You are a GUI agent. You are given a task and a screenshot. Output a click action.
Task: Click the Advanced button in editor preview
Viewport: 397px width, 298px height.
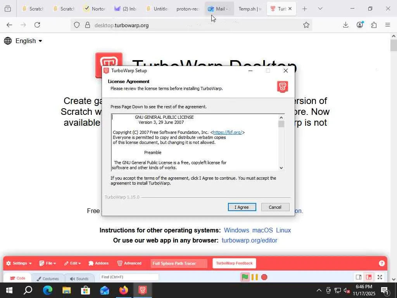click(129, 263)
